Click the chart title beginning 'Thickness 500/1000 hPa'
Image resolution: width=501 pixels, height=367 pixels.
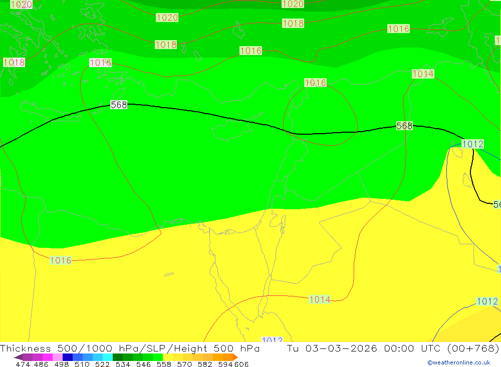tap(130, 348)
